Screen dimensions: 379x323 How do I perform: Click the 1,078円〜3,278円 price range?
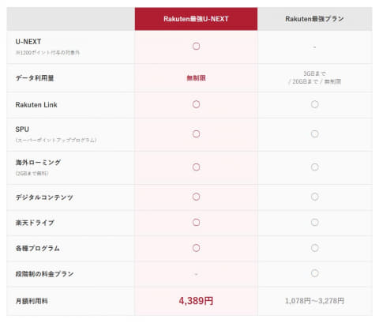pyautogui.click(x=315, y=301)
